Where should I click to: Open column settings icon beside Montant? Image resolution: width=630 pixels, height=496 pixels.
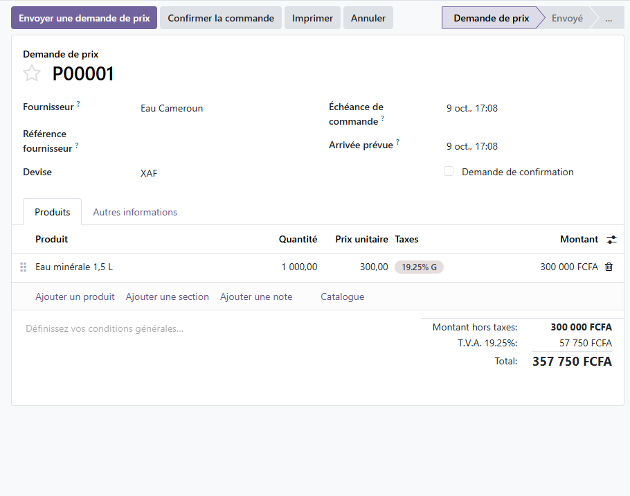pyautogui.click(x=611, y=240)
